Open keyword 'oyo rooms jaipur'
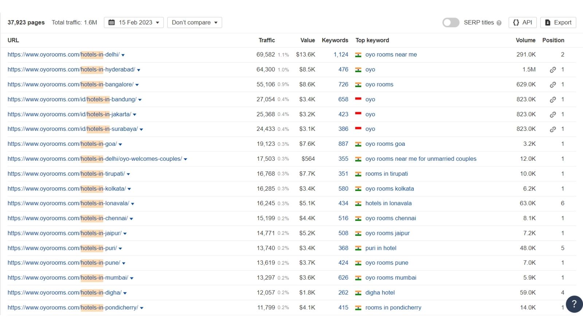This screenshot has width=583, height=328. [x=387, y=233]
